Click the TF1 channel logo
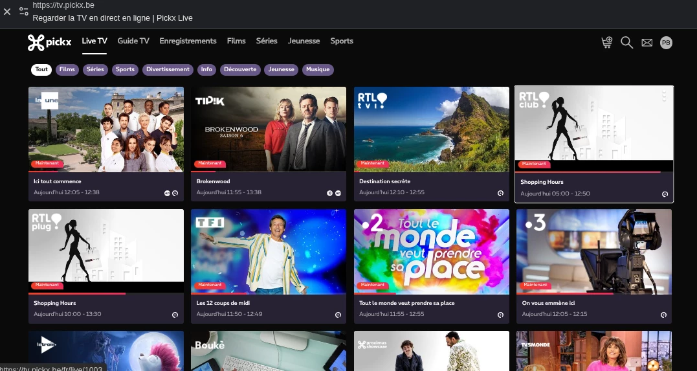Viewport: 697px width, 371px height. (210, 223)
